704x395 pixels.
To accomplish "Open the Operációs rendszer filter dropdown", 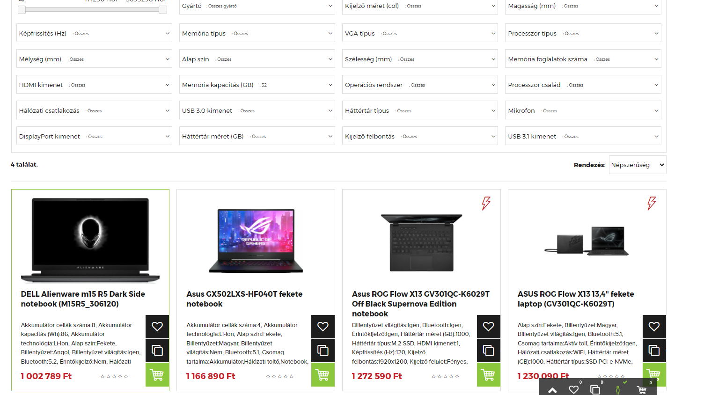I will [x=420, y=85].
